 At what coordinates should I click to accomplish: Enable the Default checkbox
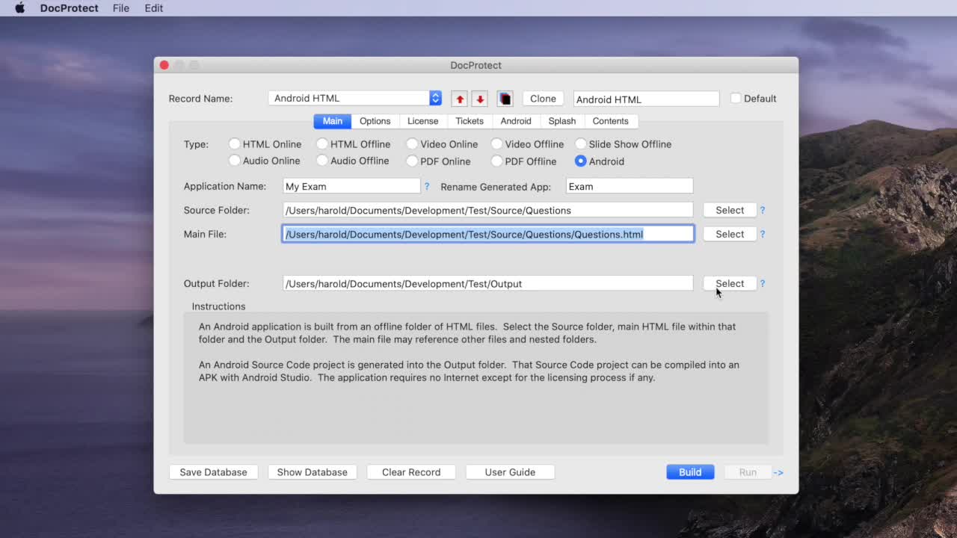tap(736, 98)
